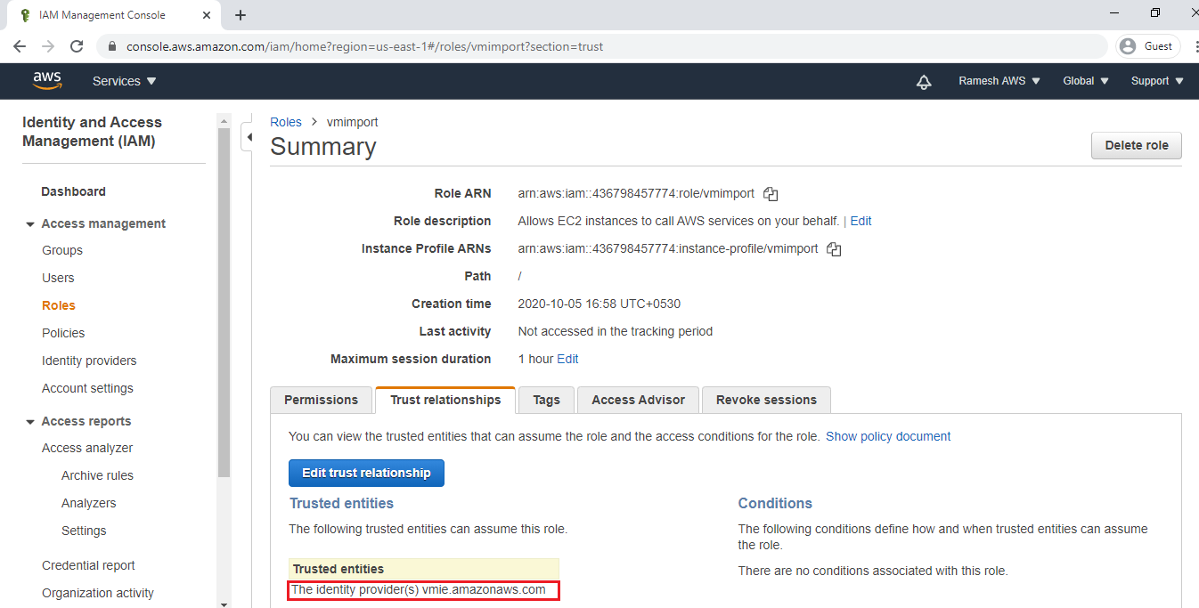Click the Delete role button

coord(1137,145)
